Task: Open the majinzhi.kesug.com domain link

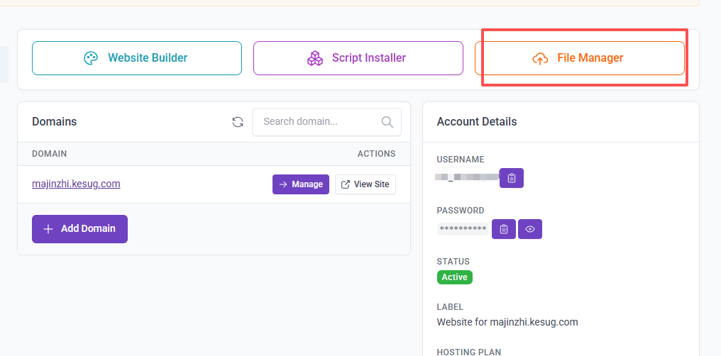Action: click(x=76, y=184)
